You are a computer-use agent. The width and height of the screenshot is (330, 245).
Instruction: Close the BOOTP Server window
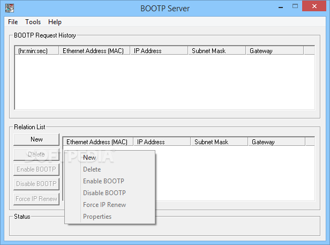(x=314, y=6)
